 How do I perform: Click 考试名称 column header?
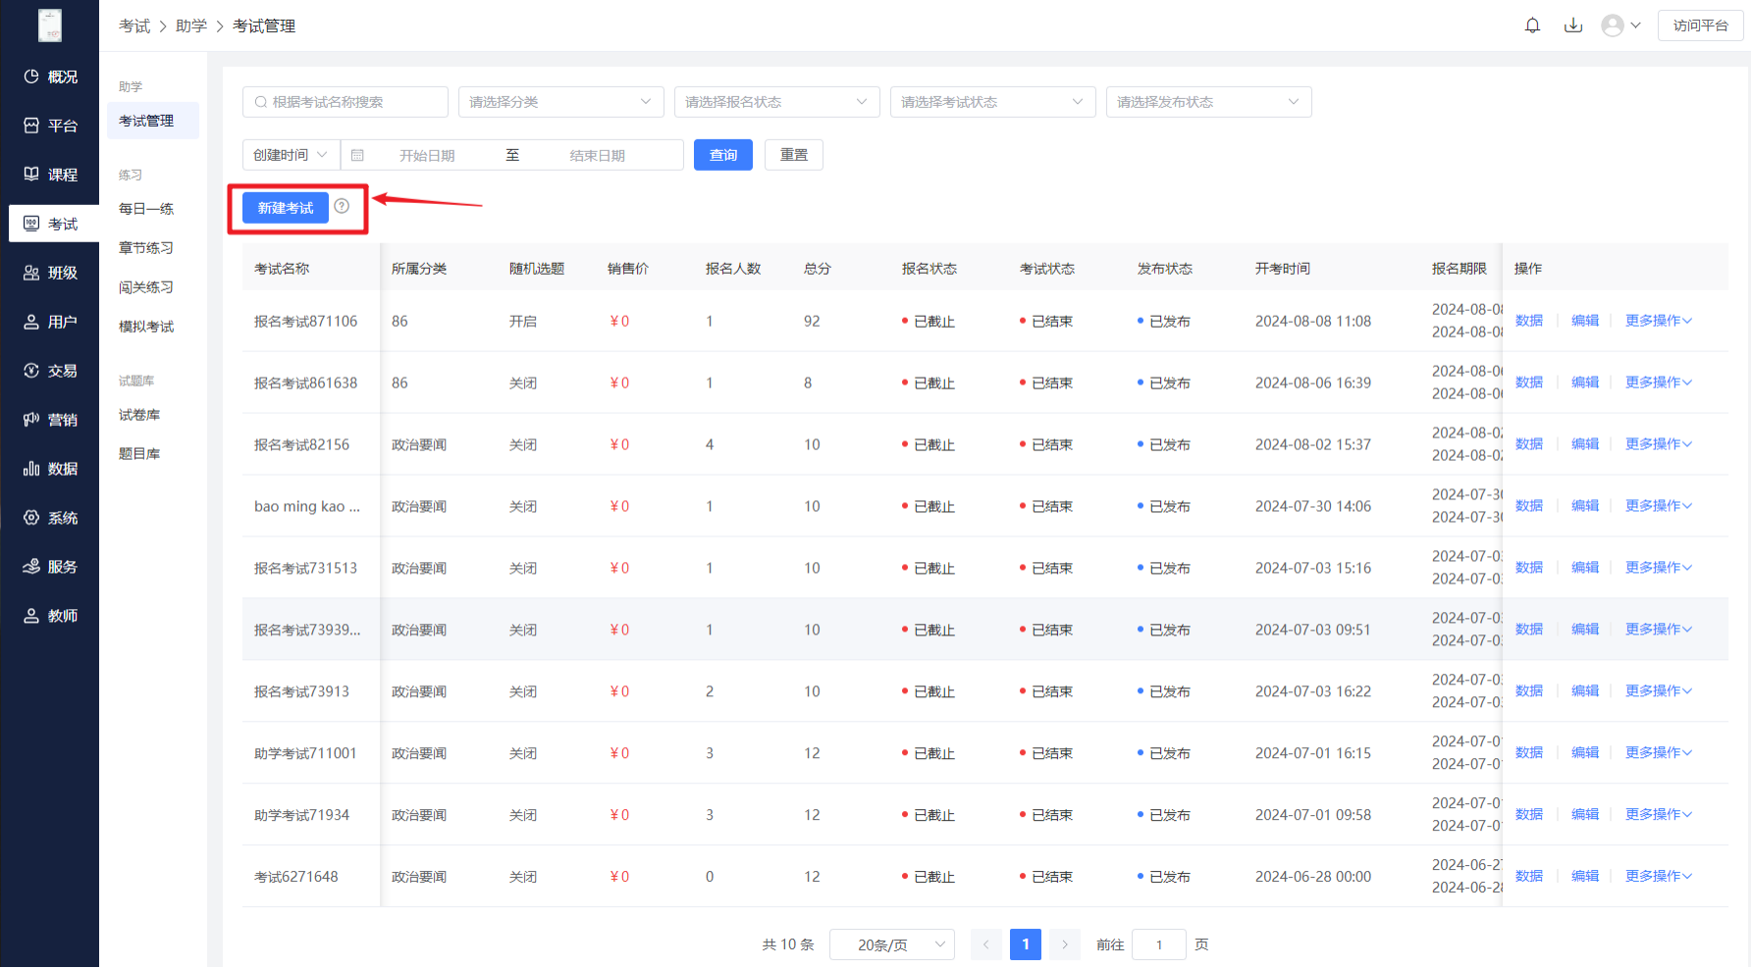click(x=282, y=269)
